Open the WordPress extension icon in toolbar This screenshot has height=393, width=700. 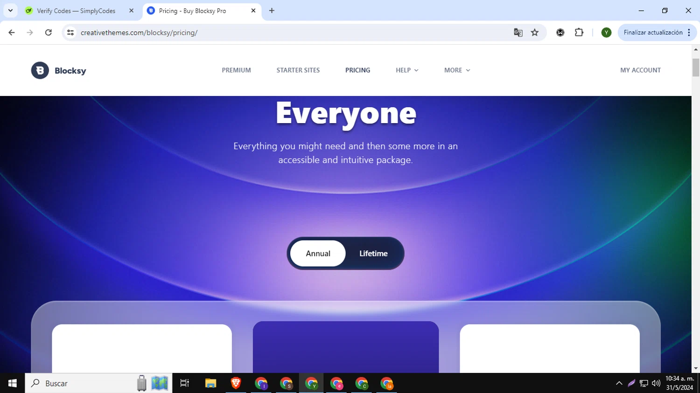[x=560, y=33]
